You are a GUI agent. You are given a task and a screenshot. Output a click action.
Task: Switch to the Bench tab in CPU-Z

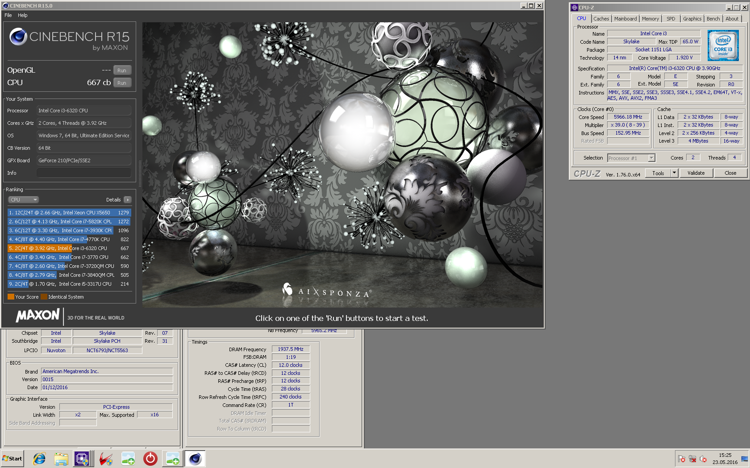click(x=713, y=19)
